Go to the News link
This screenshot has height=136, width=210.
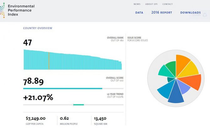tap(137, 4)
